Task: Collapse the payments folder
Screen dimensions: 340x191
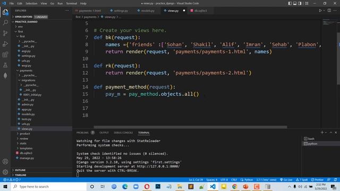Action: (41, 71)
